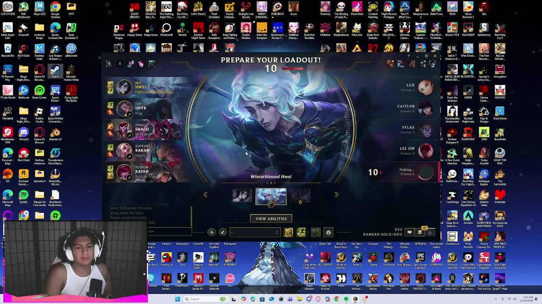Click Lux enemy champion portrait
This screenshot has height=304, width=542.
point(426,87)
